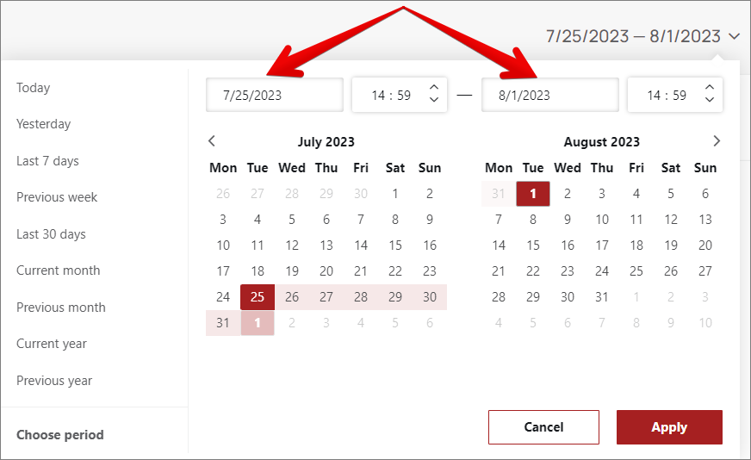The height and width of the screenshot is (460, 751).
Task: Pick the Last 30 days preset
Action: point(51,234)
